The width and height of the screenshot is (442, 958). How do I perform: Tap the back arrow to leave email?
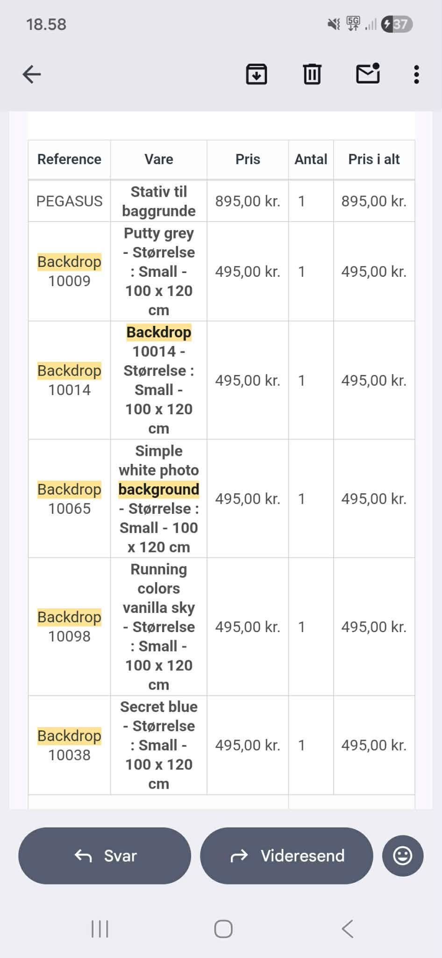coord(32,74)
